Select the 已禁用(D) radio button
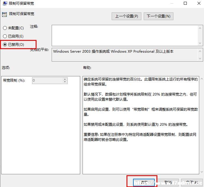Viewport: 204px width, 187px height. click(x=13, y=45)
